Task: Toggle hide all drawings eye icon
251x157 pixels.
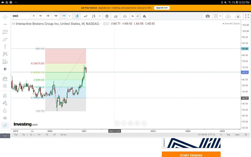Action: tap(5, 118)
